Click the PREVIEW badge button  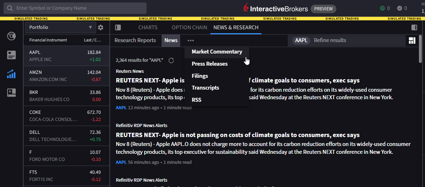point(323,9)
